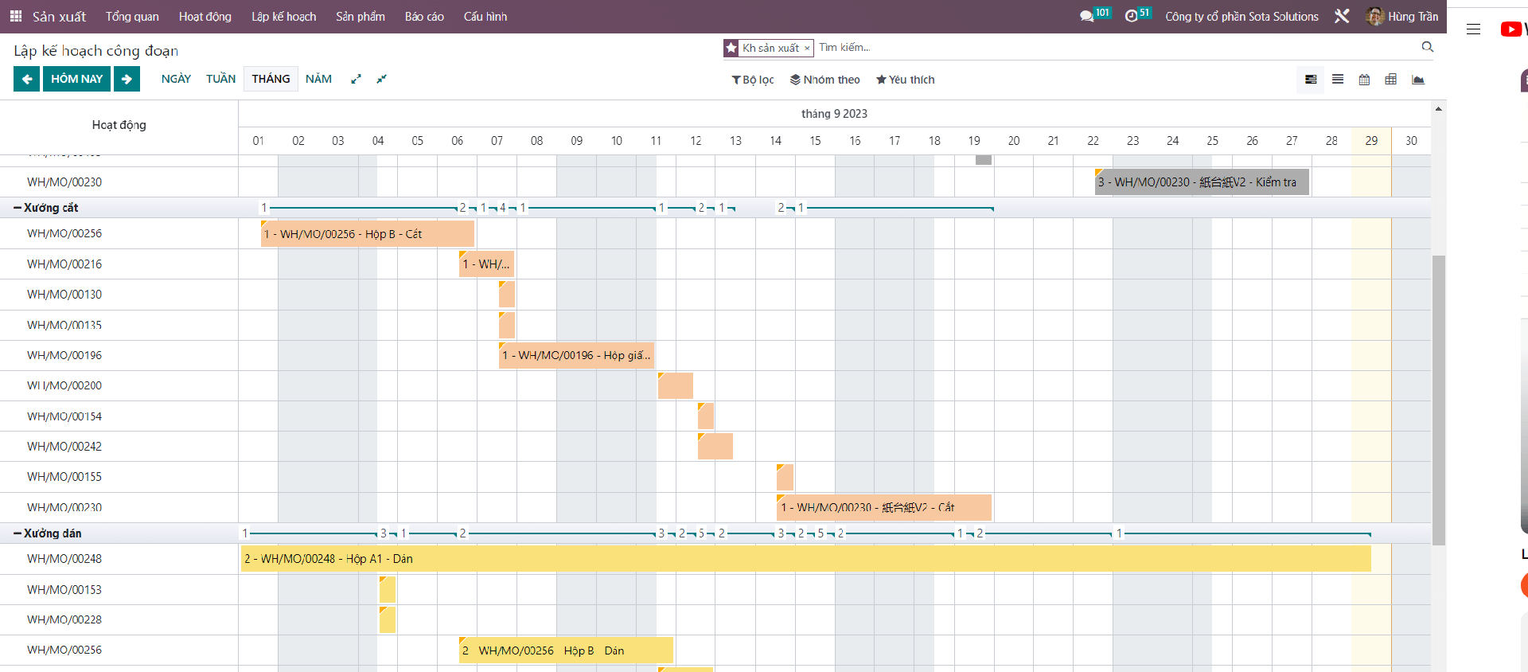
Task: Click the previous period arrow button
Action: [26, 79]
